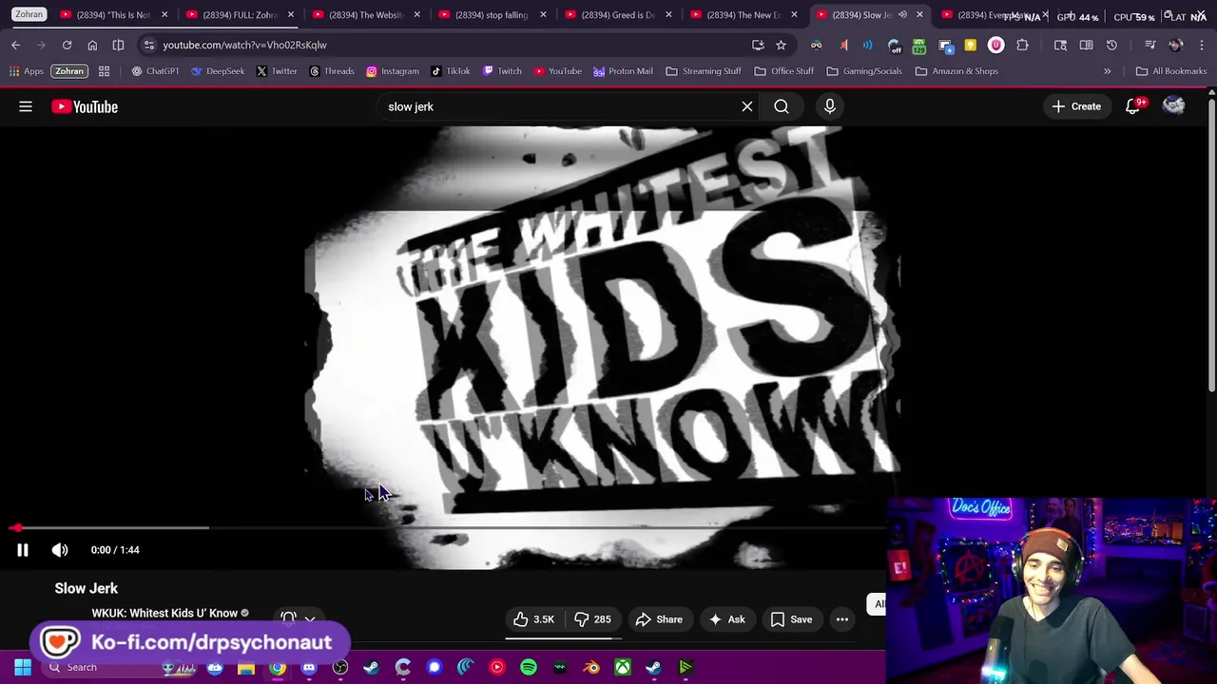The height and width of the screenshot is (684, 1217).
Task: Mute the video with the speaker icon
Action: pos(60,550)
